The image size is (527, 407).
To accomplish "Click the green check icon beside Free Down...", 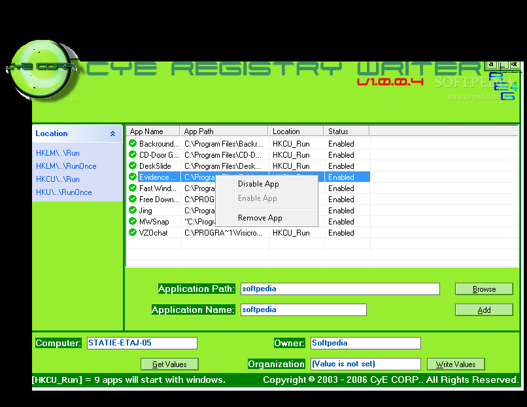I will click(133, 199).
